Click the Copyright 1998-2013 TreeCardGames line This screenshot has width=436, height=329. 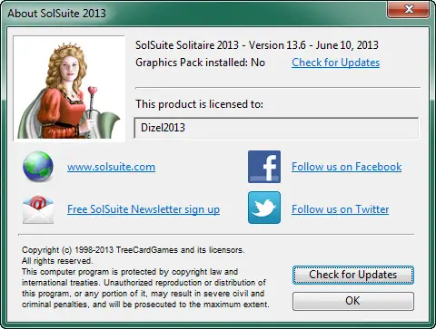[134, 250]
